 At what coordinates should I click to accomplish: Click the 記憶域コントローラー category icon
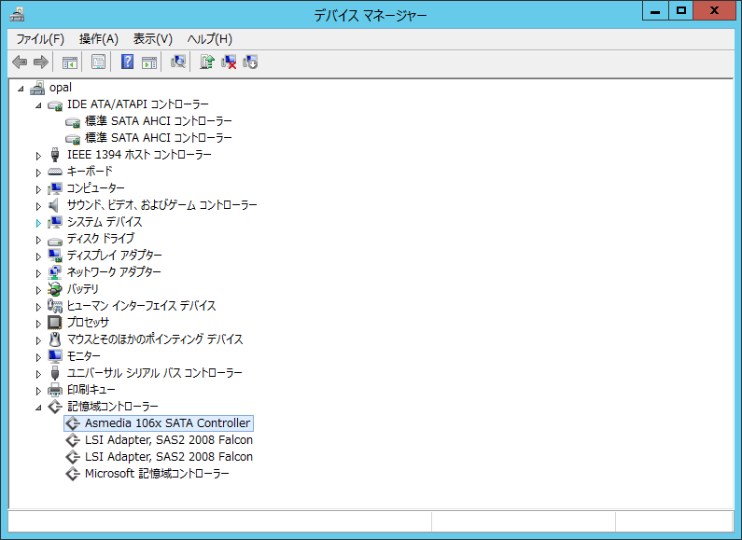pyautogui.click(x=55, y=407)
